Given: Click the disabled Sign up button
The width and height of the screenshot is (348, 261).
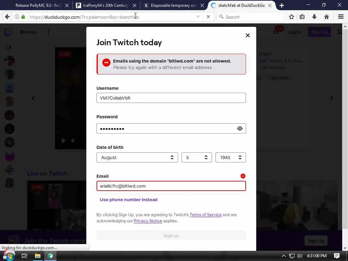Looking at the screenshot, I should pos(171,236).
